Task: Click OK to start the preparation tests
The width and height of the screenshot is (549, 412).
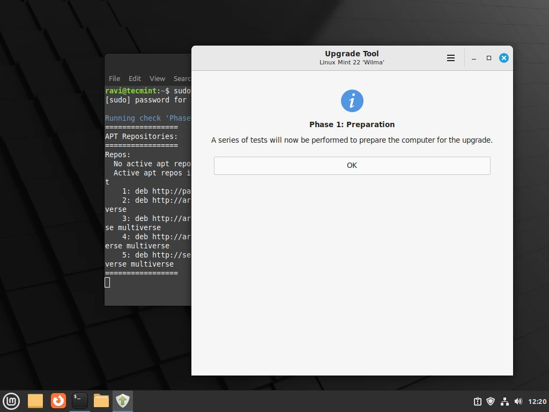Action: pyautogui.click(x=352, y=165)
